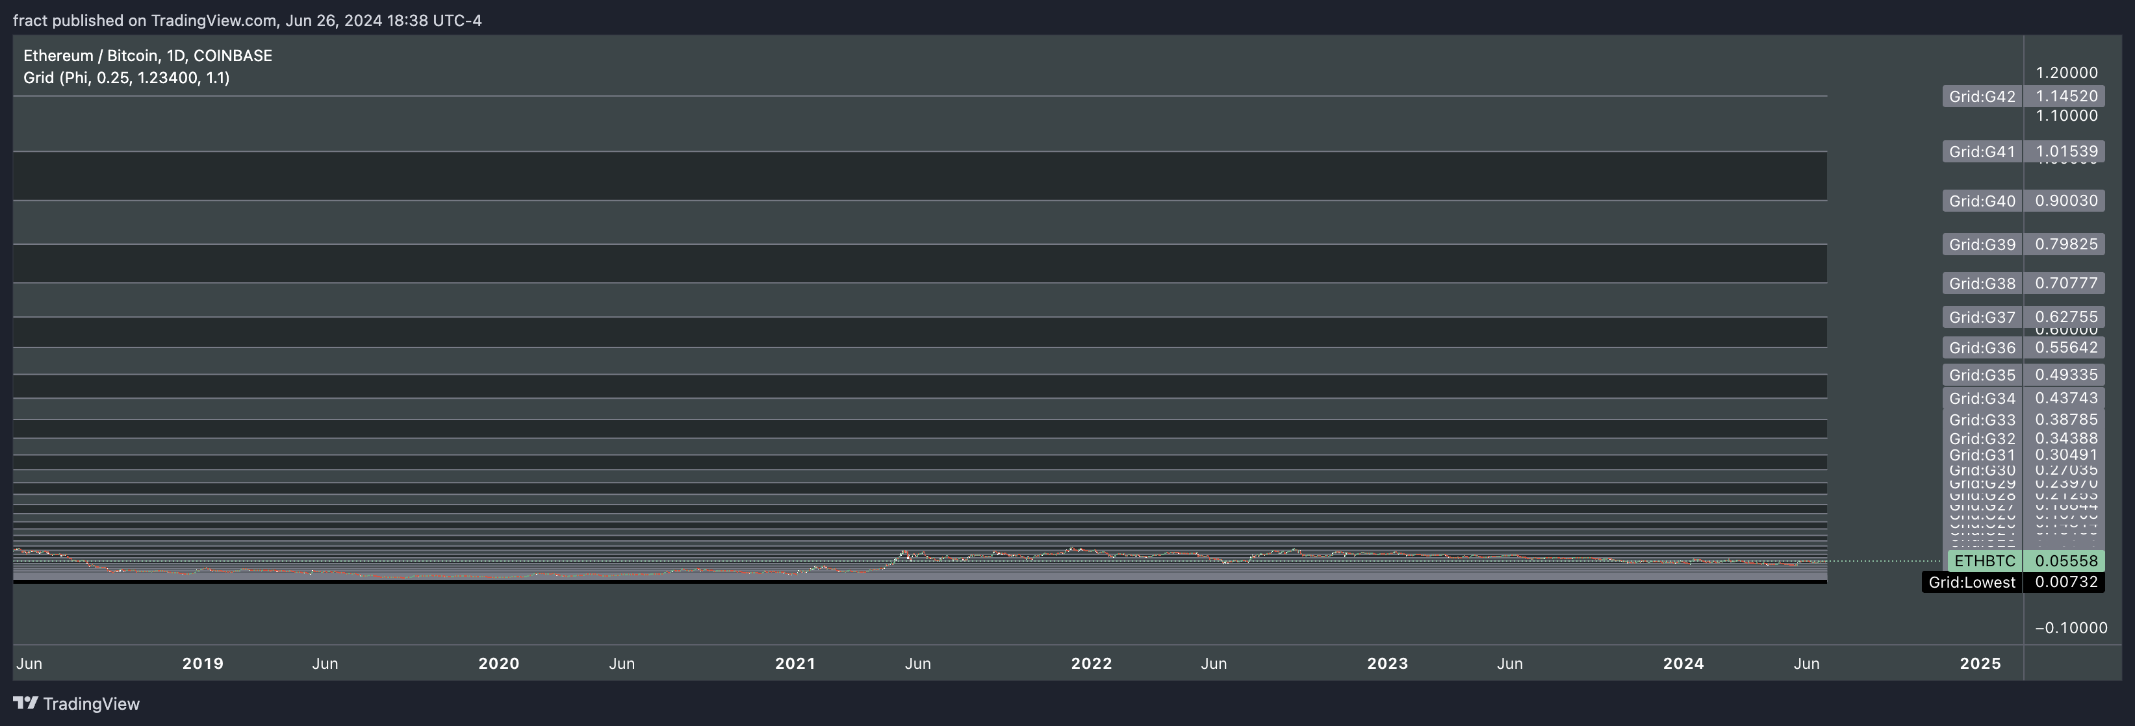Image resolution: width=2135 pixels, height=726 pixels.
Task: Select the Grid:G41 label
Action: (1982, 152)
